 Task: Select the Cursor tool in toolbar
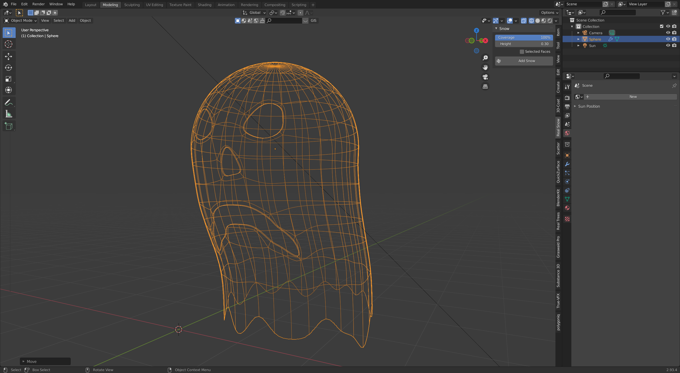tap(8, 44)
